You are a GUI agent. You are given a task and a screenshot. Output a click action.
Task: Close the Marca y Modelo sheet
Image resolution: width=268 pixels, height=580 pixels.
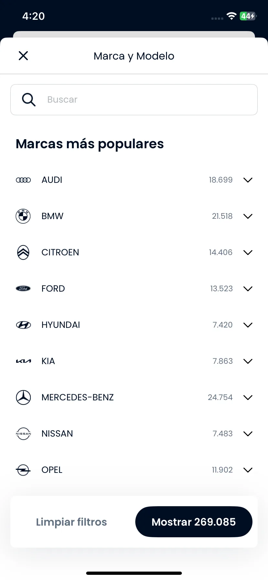[x=23, y=56]
